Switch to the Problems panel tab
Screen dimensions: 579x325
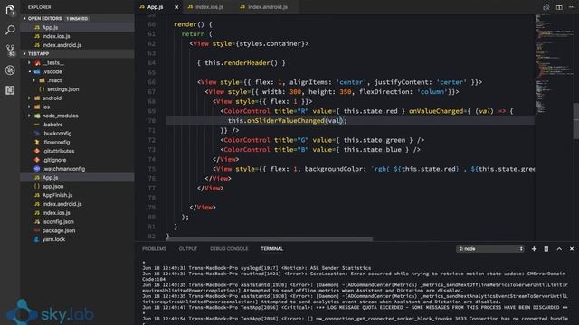(154, 249)
